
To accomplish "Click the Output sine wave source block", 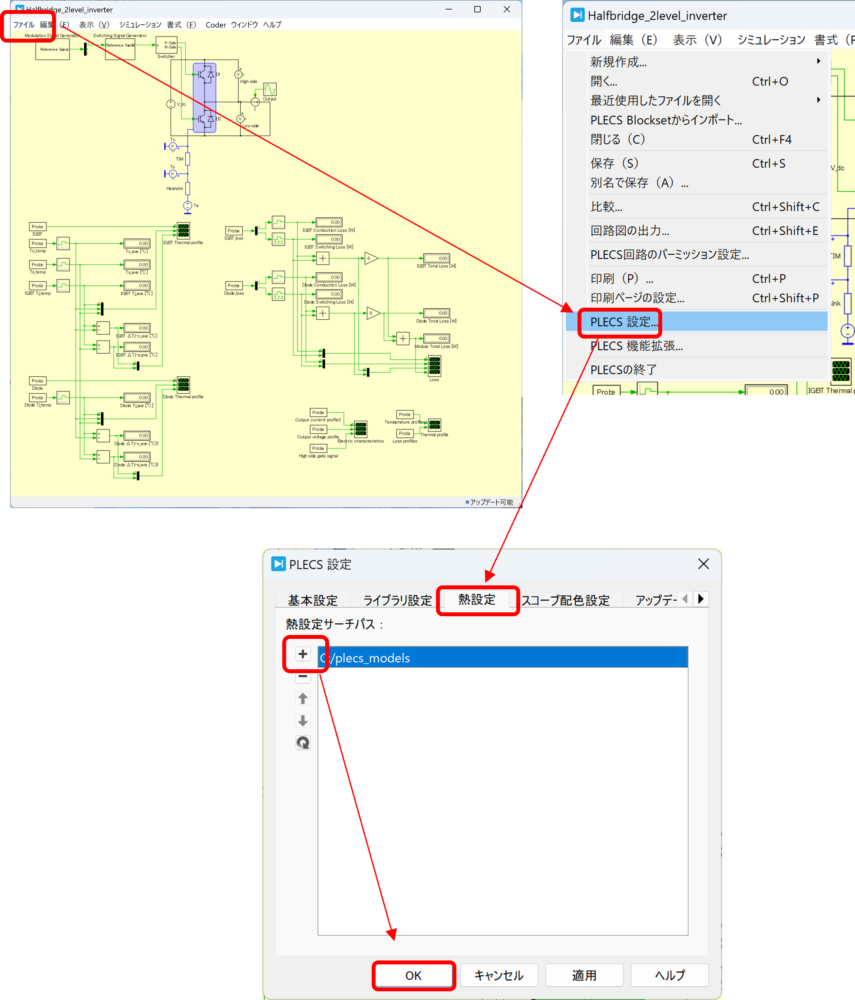I will tap(270, 89).
